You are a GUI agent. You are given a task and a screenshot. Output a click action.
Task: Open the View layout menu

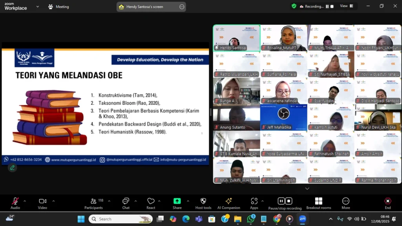tap(346, 6)
